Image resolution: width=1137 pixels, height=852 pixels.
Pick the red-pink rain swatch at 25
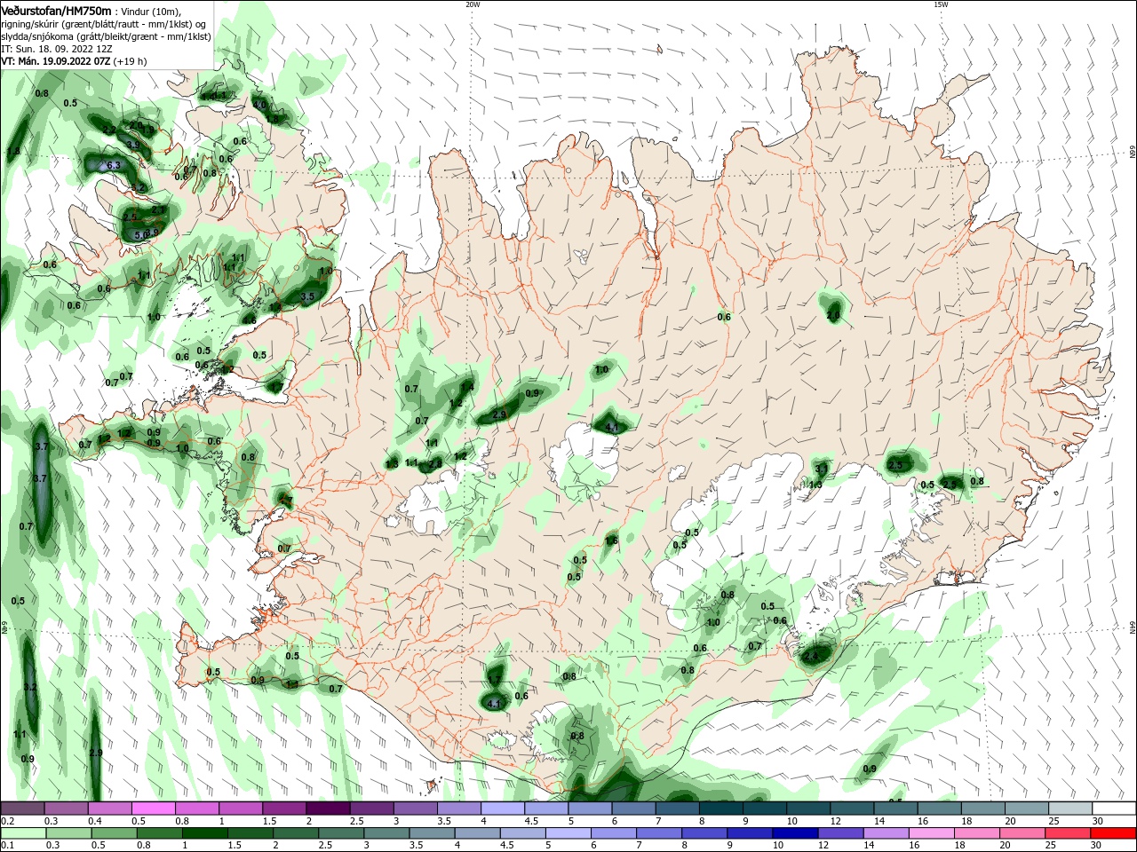pos(1068,833)
